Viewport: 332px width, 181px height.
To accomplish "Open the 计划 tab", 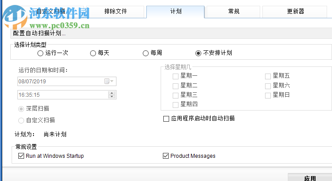I will click(x=175, y=12).
